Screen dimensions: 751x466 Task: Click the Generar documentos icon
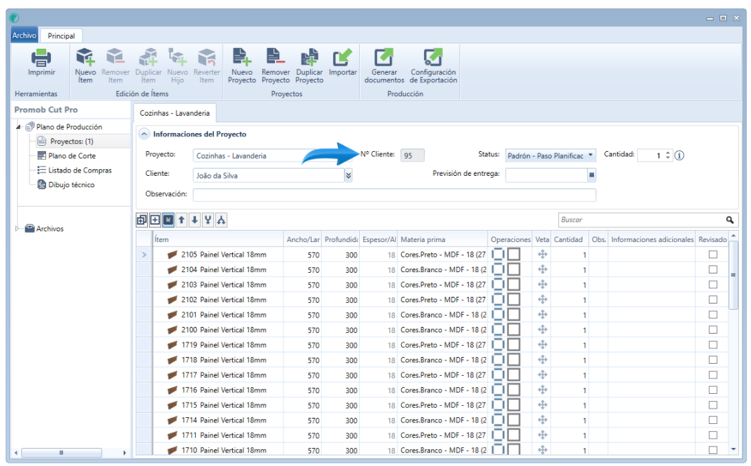click(384, 57)
